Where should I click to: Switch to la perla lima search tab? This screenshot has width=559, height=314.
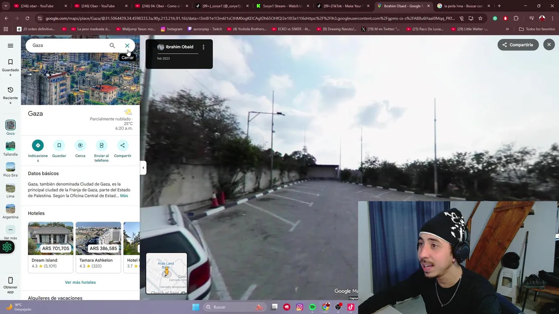coord(463,6)
